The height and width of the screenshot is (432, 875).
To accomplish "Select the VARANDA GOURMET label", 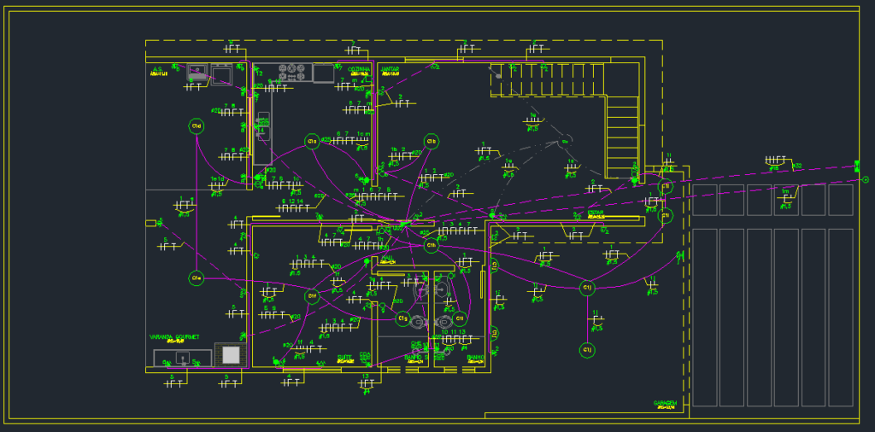I will click(x=174, y=337).
